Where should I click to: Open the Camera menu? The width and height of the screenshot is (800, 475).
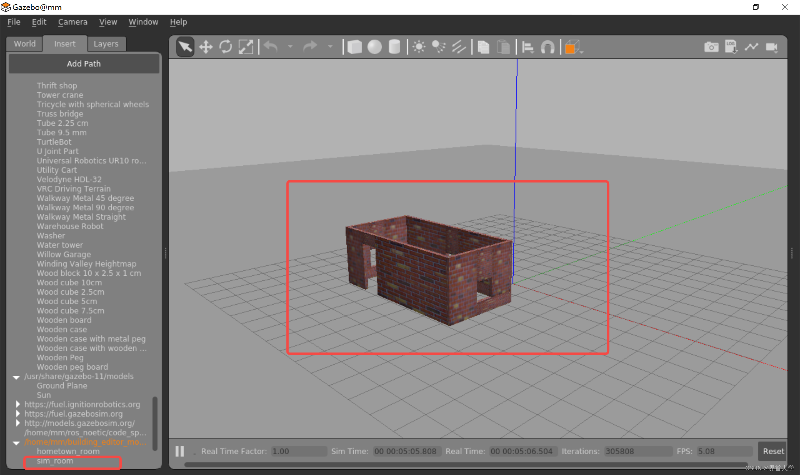click(72, 22)
